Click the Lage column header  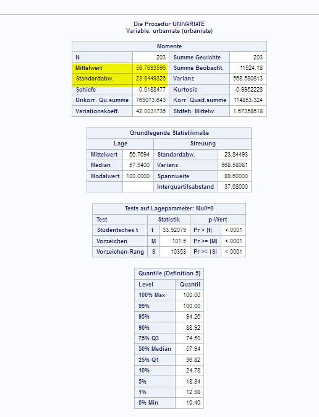(x=121, y=144)
